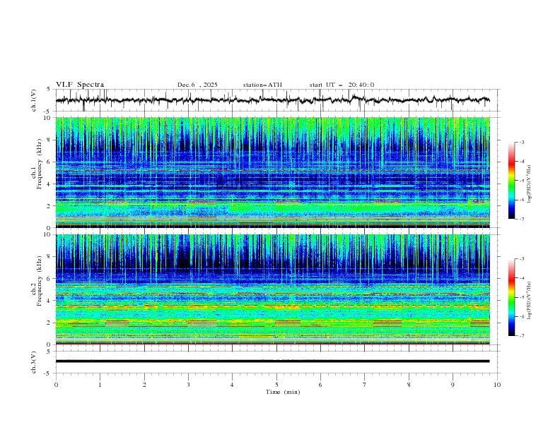
Task: Click the '-7' value on ch.2 colorbar
Action: pos(522,336)
